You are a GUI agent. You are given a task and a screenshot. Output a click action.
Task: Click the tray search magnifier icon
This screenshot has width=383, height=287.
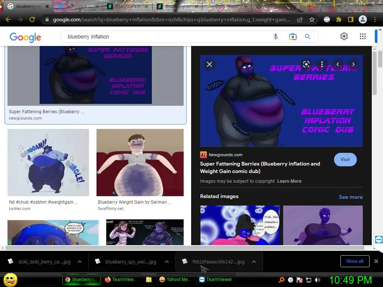[281, 280]
